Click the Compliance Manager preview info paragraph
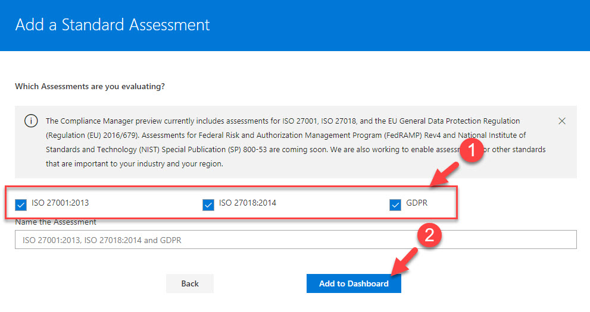The width and height of the screenshot is (590, 312). pos(296,142)
